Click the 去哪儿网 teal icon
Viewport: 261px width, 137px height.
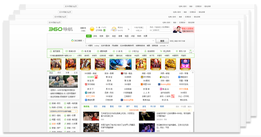(x=86, y=93)
